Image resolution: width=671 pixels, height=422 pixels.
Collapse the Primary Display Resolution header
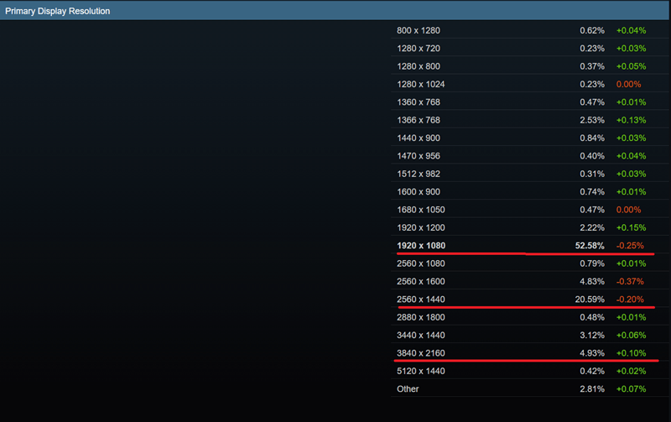coord(57,12)
